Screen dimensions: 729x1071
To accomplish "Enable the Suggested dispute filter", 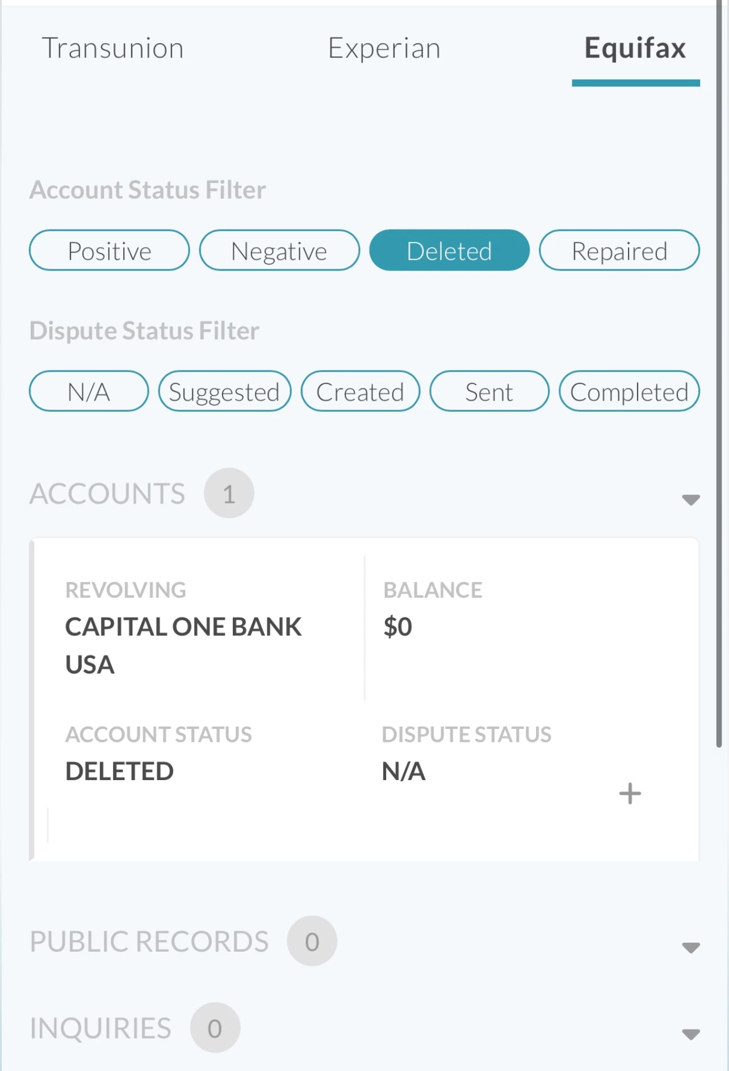I will 225,391.
